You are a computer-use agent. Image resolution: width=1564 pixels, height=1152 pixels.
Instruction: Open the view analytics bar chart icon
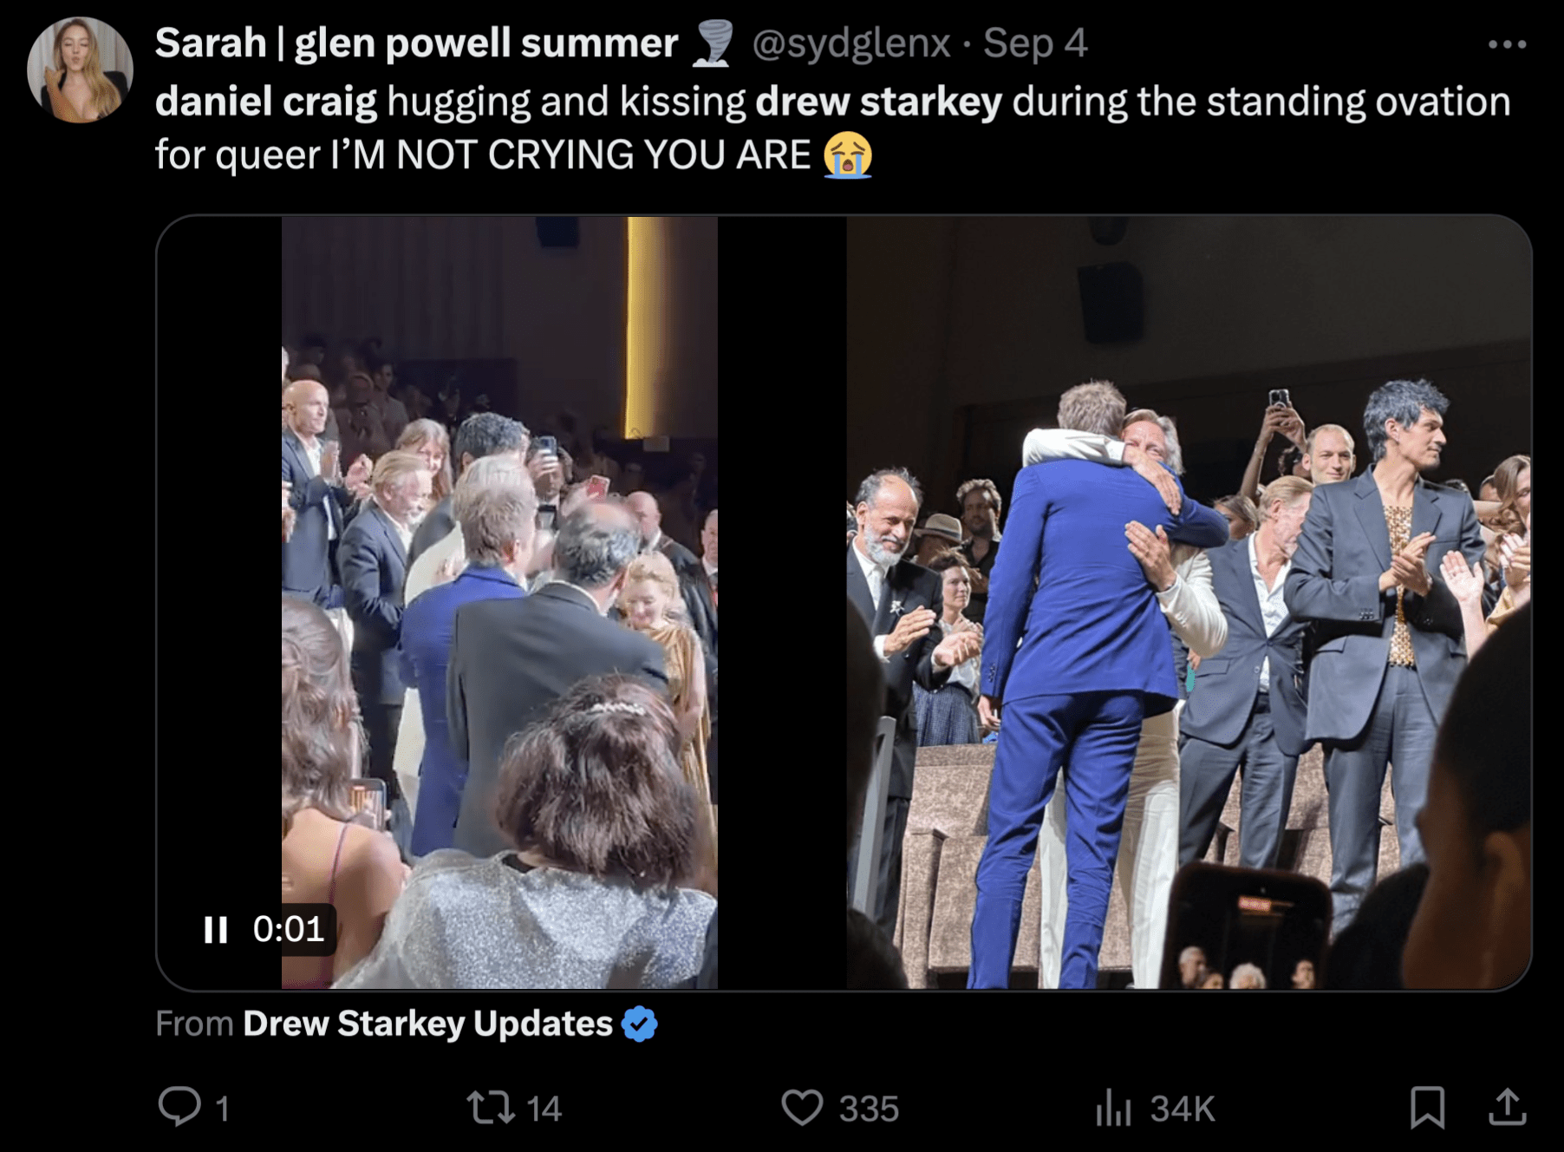point(1113,1108)
